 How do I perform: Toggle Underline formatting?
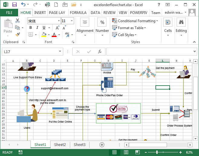[x=44, y=28]
